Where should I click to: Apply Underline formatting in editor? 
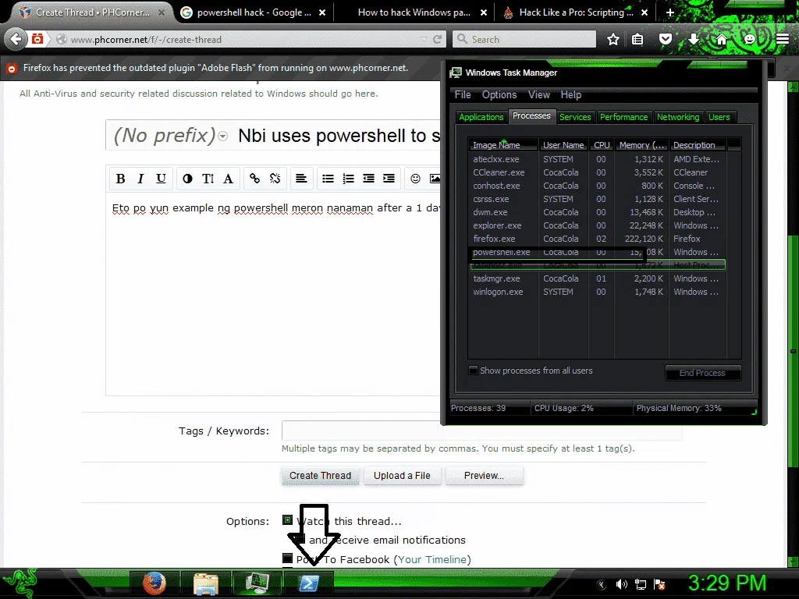[161, 179]
